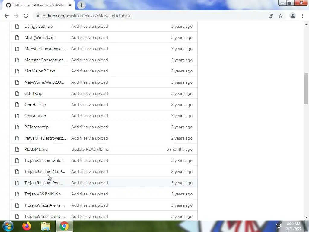Open Trojan.Ransom.Petr... file link
309x232 pixels.
pyautogui.click(x=44, y=183)
